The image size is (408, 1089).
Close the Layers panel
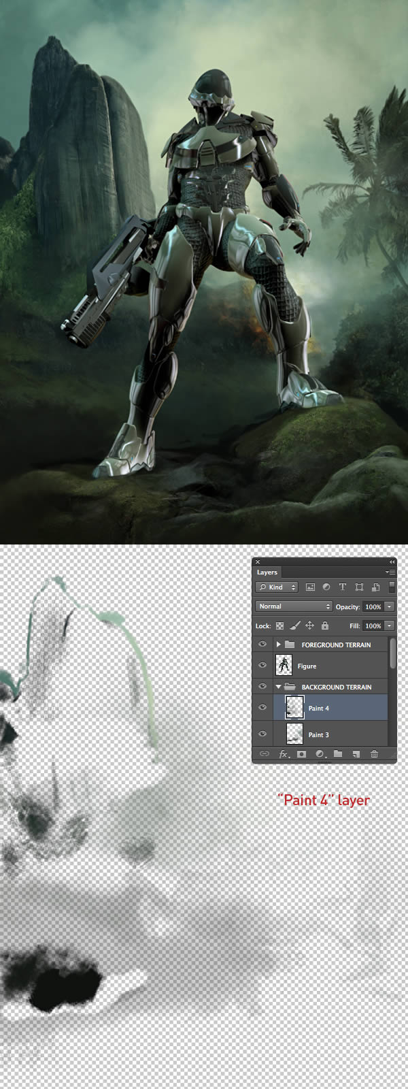tap(258, 562)
